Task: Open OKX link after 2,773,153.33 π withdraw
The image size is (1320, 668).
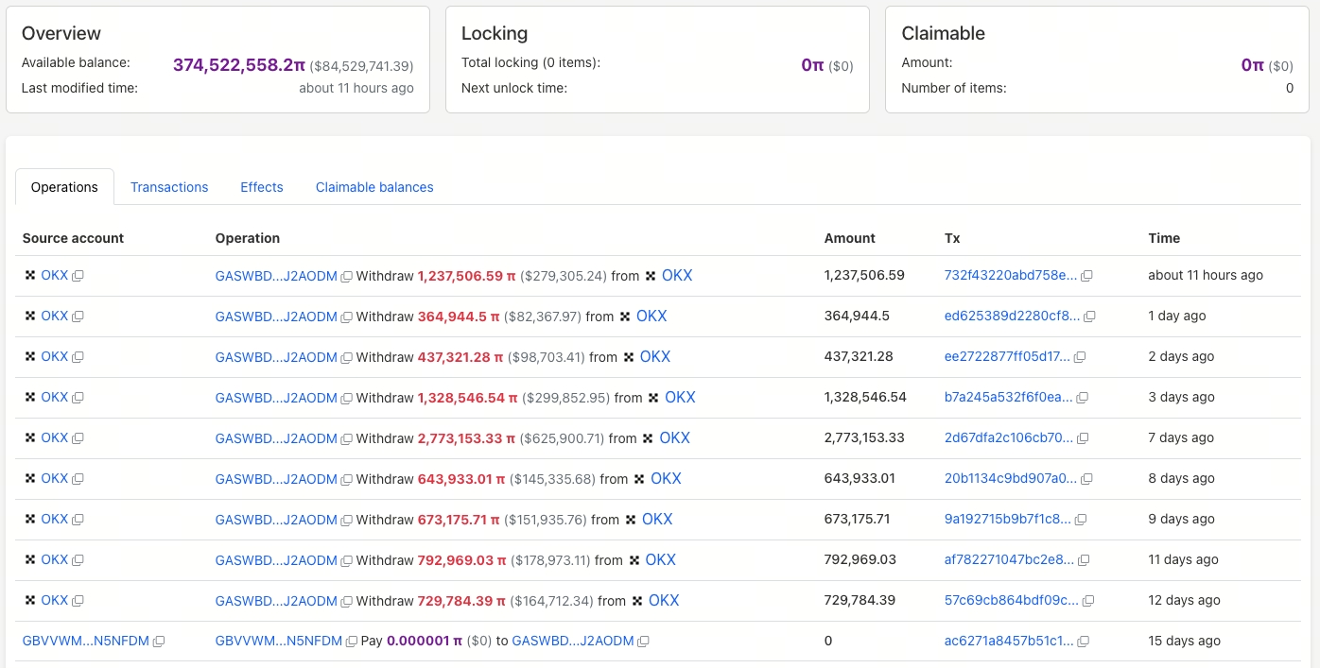Action: pyautogui.click(x=674, y=438)
